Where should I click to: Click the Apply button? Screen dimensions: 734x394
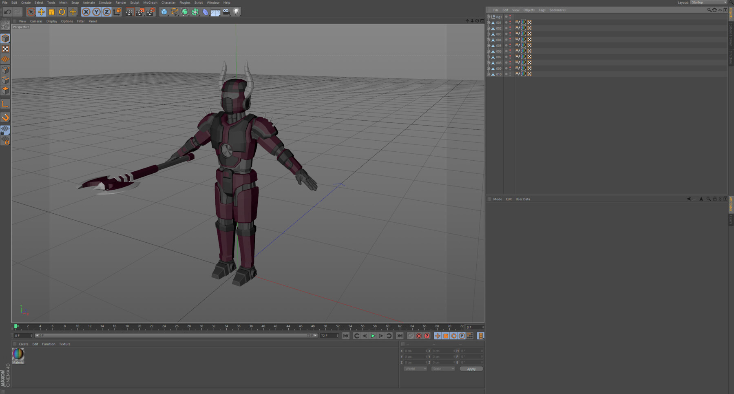[x=471, y=369]
